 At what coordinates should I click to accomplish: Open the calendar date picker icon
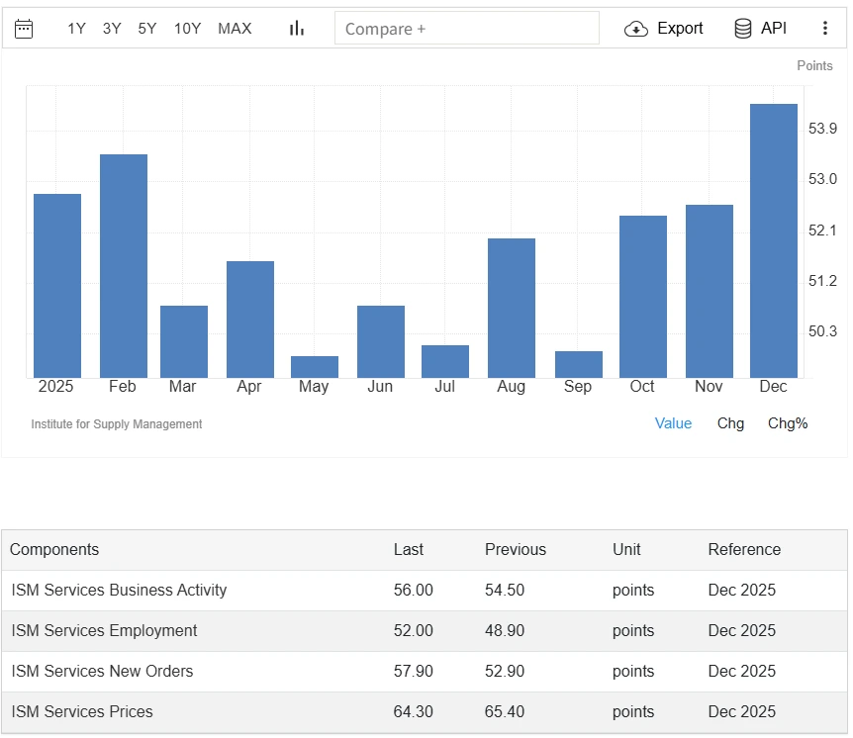click(x=24, y=29)
